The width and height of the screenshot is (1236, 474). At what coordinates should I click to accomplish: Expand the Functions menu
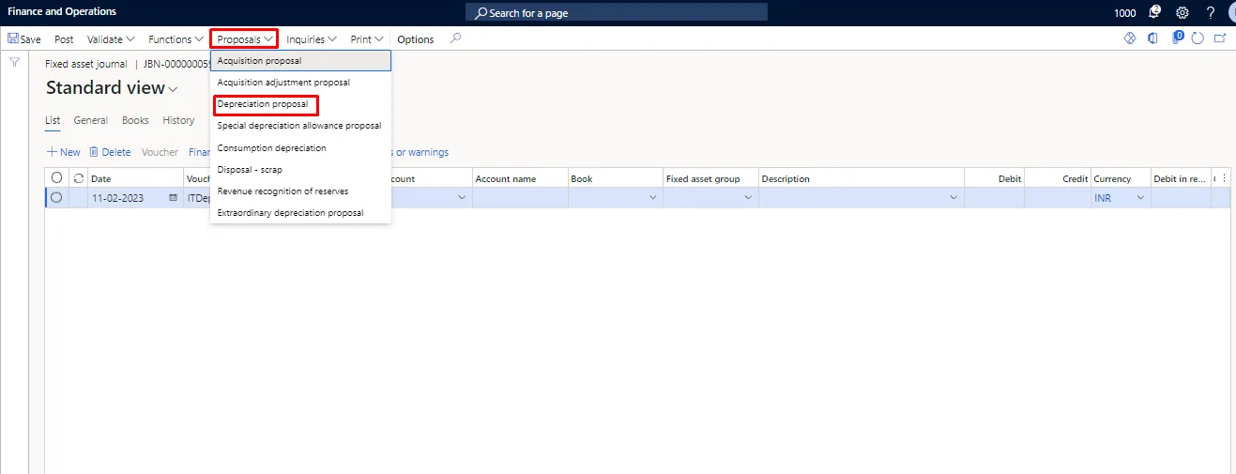tap(175, 39)
